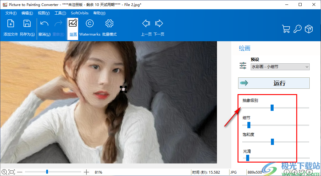Click the actual size 1:1 zoom icon

4,172
